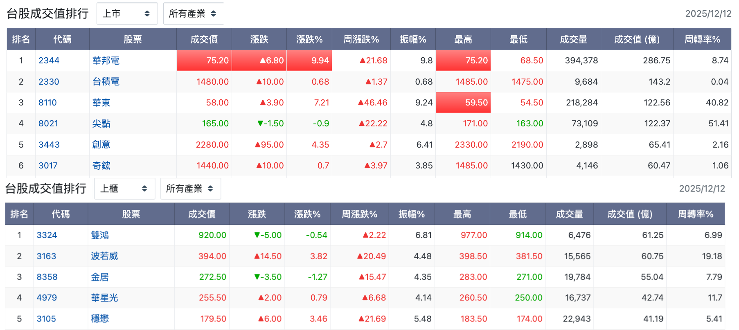Open stock link 創意
The image size is (739, 330).
tap(101, 145)
